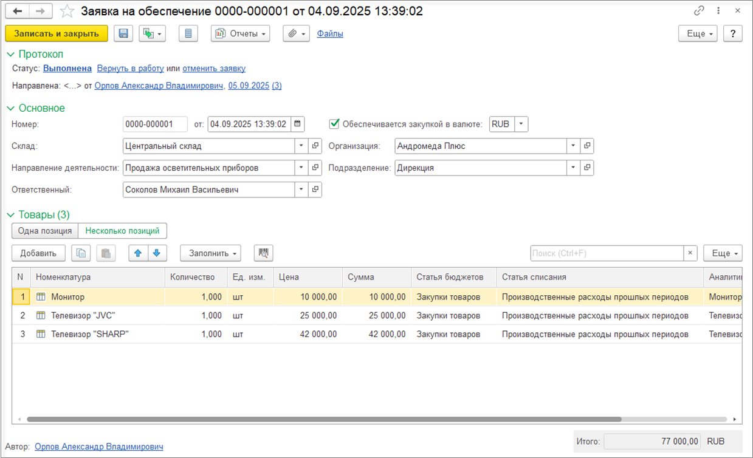Open the Отчеты menu
The width and height of the screenshot is (753, 458).
(240, 34)
